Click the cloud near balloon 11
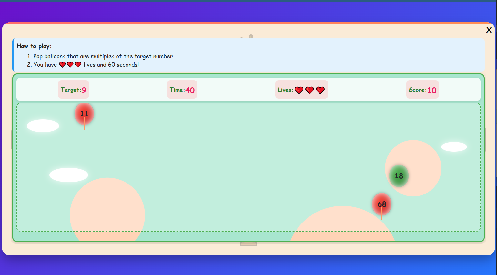This screenshot has height=275, width=497. pos(43,126)
